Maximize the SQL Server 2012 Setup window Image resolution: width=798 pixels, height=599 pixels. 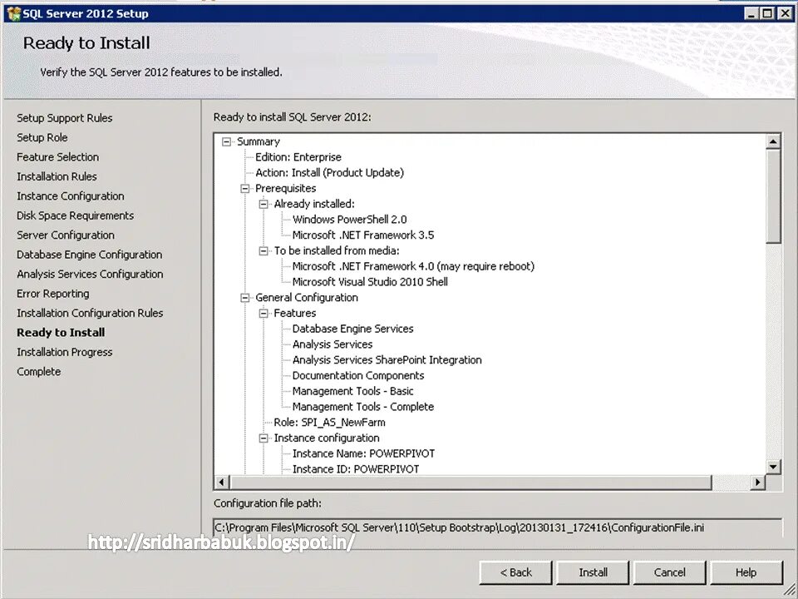767,14
